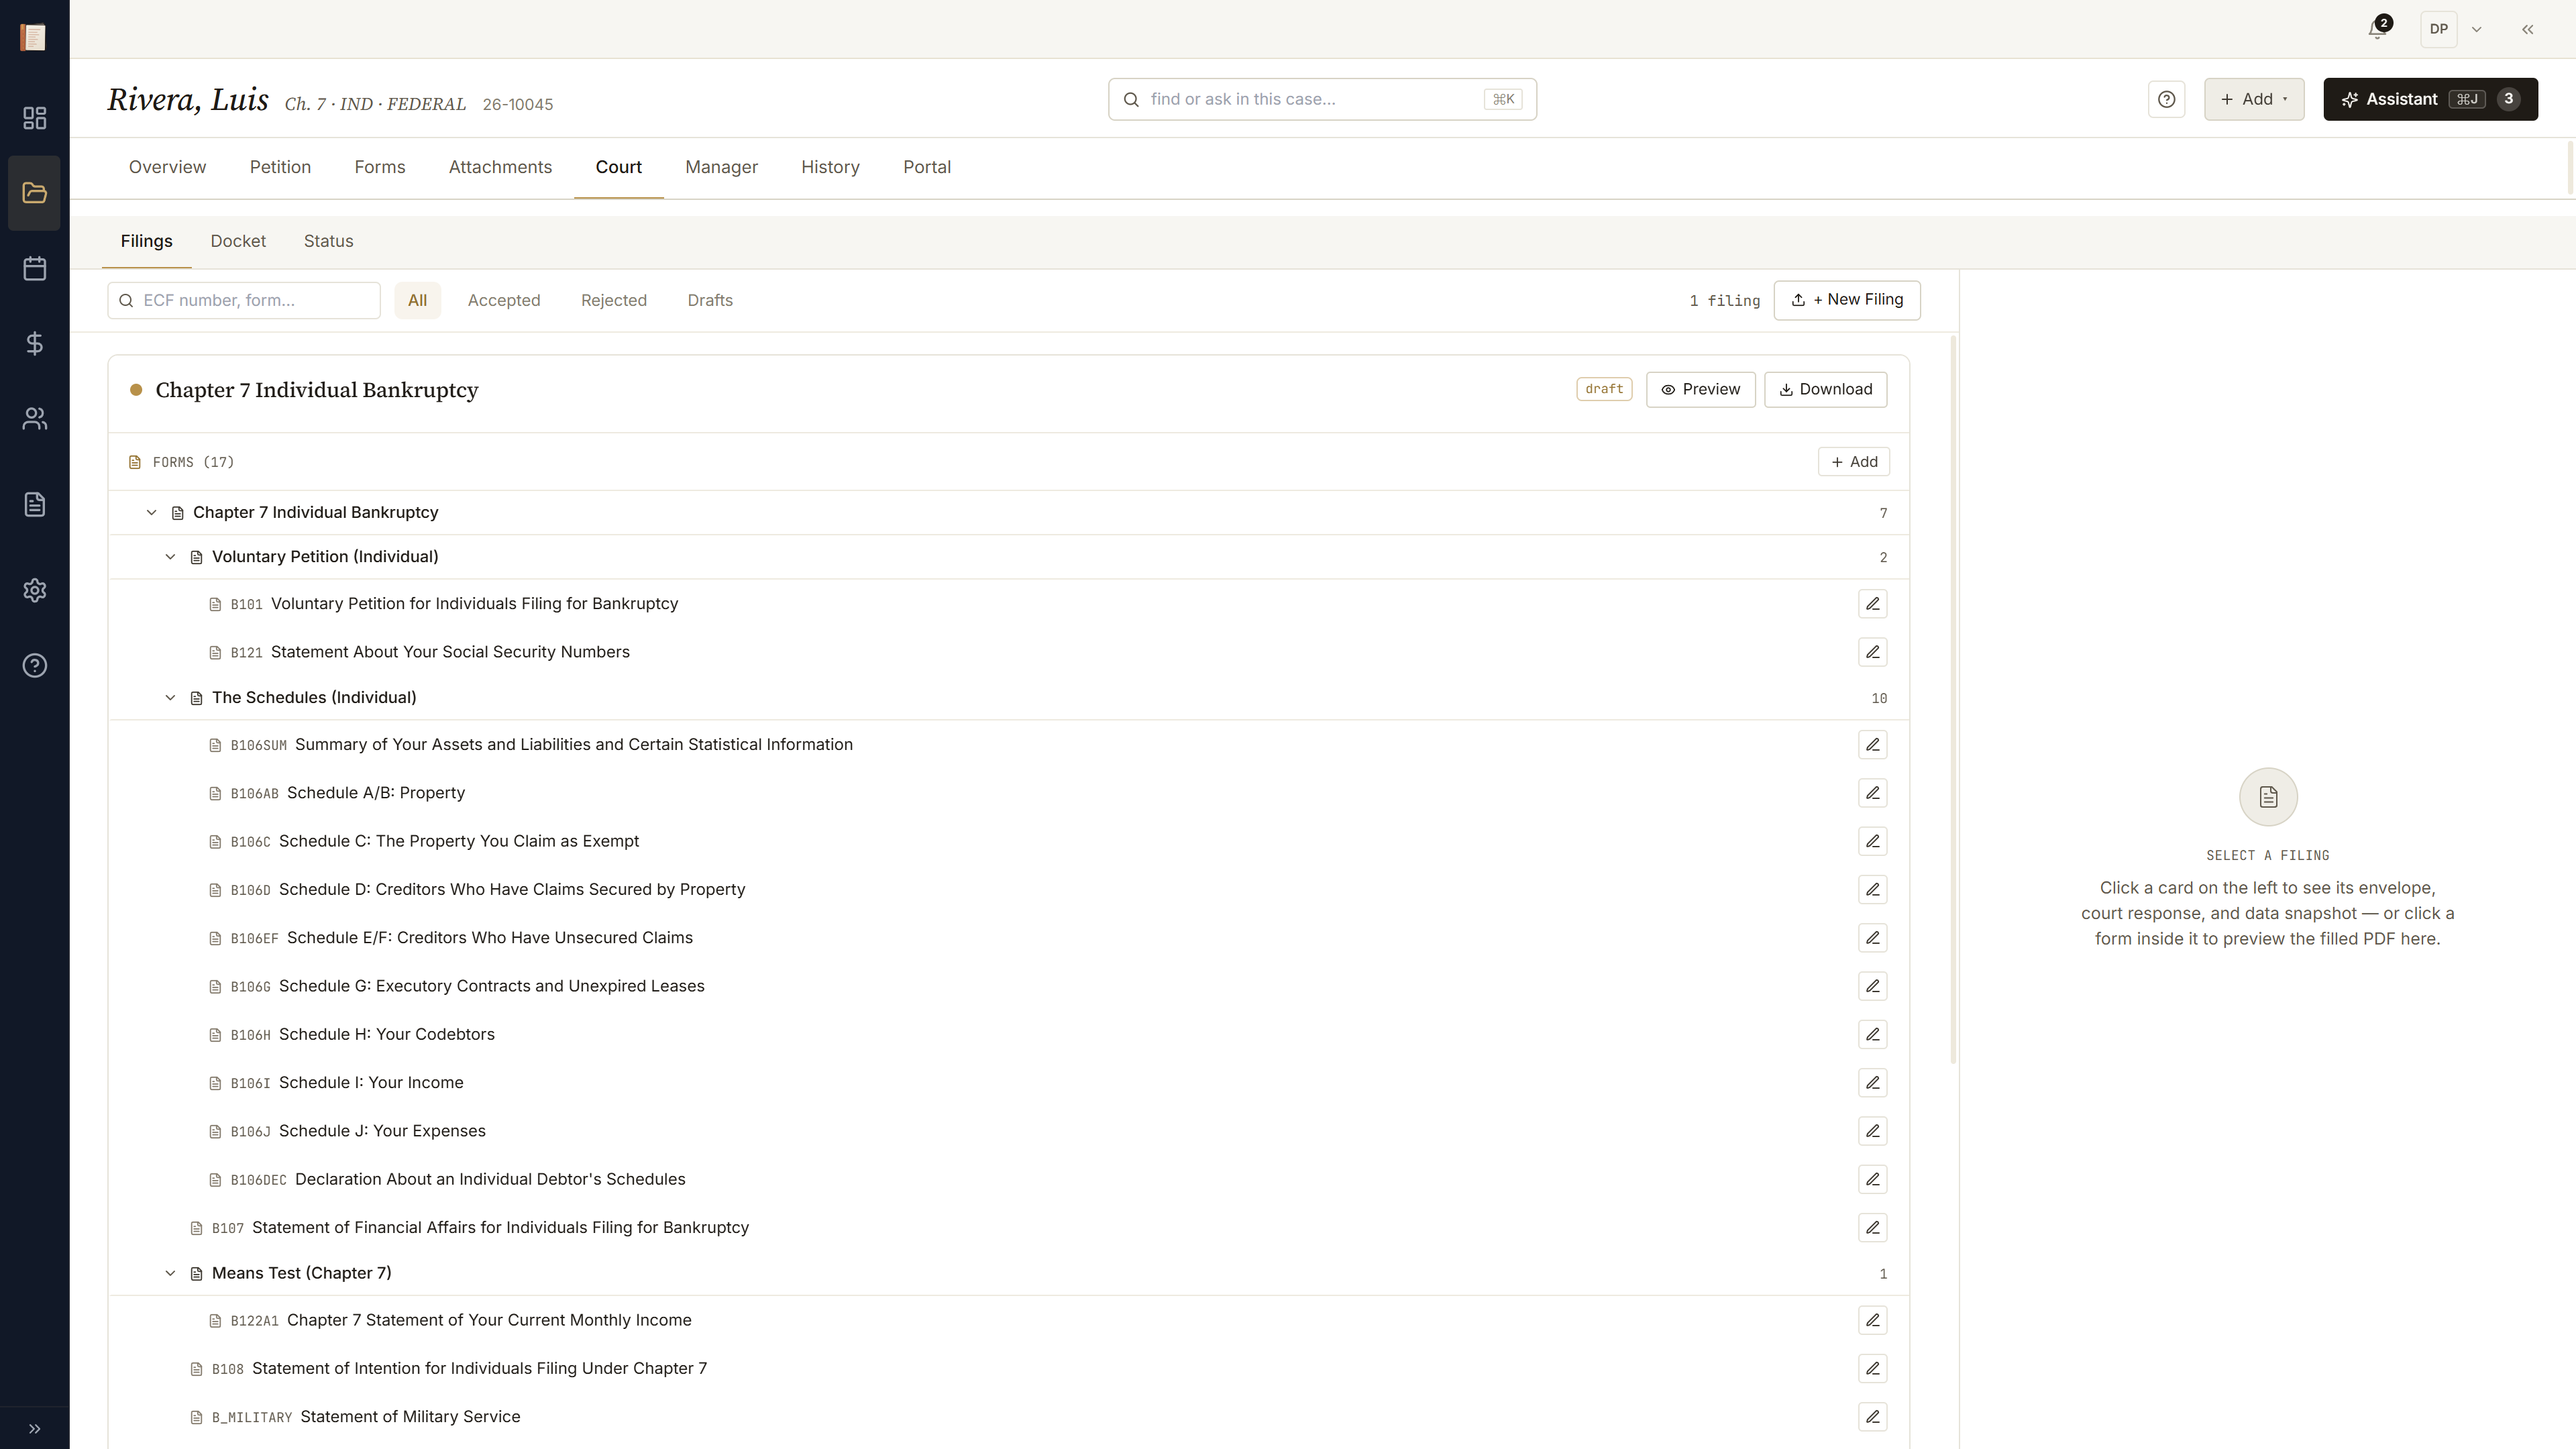2576x1449 pixels.
Task: Open notifications bell with badge 2
Action: pyautogui.click(x=2379, y=28)
